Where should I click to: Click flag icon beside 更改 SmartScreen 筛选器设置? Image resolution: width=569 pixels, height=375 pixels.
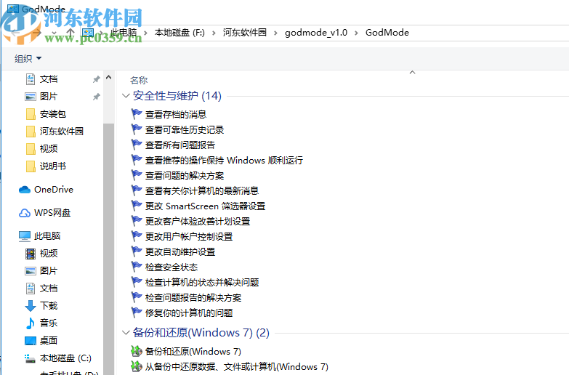[137, 206]
